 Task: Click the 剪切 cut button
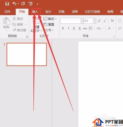click(x=17, y=19)
